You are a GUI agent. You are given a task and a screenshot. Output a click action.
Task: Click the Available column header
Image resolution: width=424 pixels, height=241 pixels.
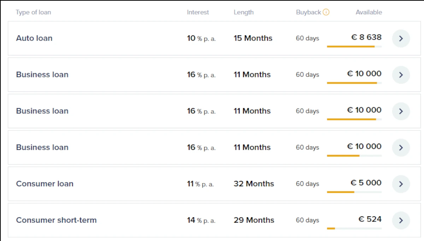(369, 12)
